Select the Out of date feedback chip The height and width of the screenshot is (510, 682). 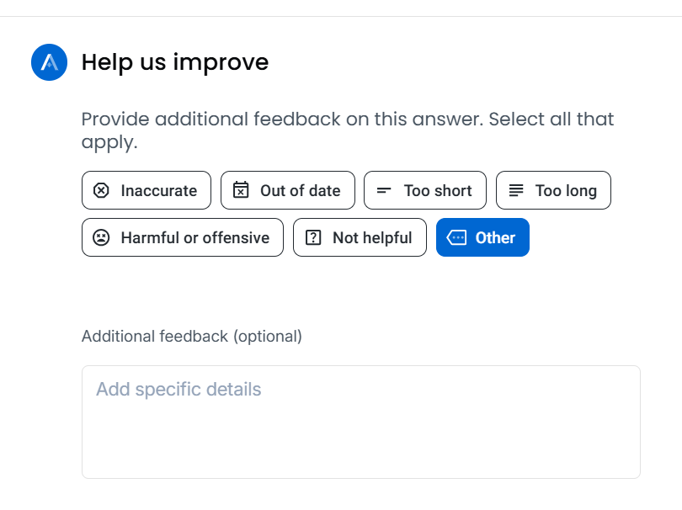point(288,190)
